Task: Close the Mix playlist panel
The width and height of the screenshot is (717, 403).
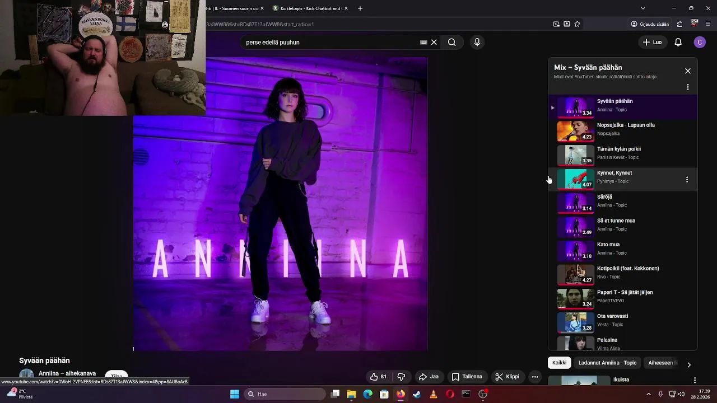Action: point(688,71)
